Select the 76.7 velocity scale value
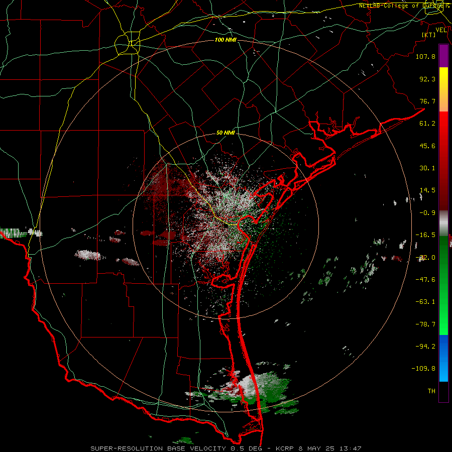The height and width of the screenshot is (452, 452). [427, 101]
